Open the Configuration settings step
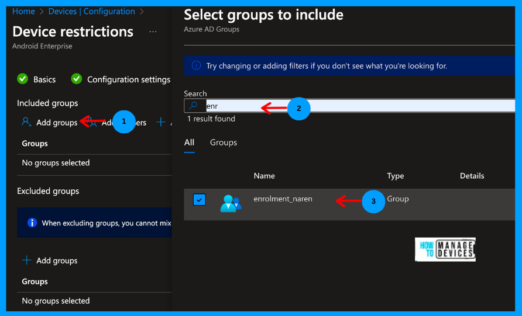The image size is (522, 316). click(129, 79)
